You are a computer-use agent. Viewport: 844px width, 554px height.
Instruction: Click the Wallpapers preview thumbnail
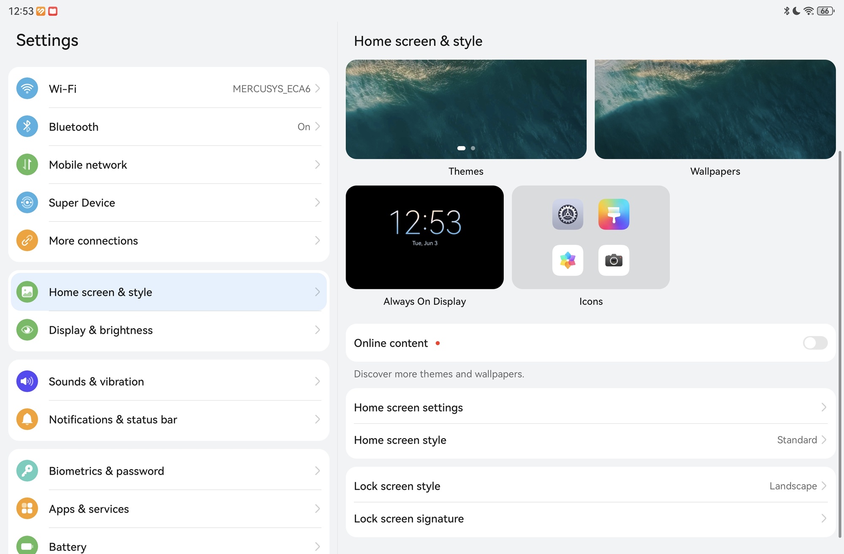(715, 109)
